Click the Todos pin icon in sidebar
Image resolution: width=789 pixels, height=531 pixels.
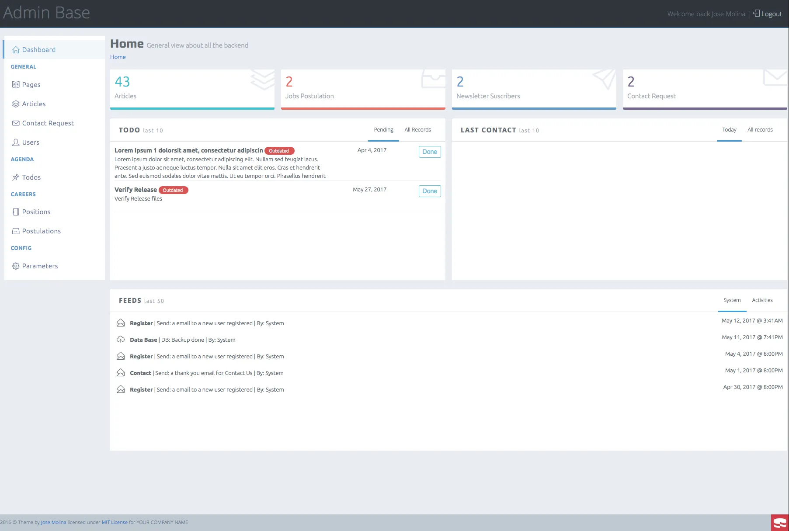16,177
